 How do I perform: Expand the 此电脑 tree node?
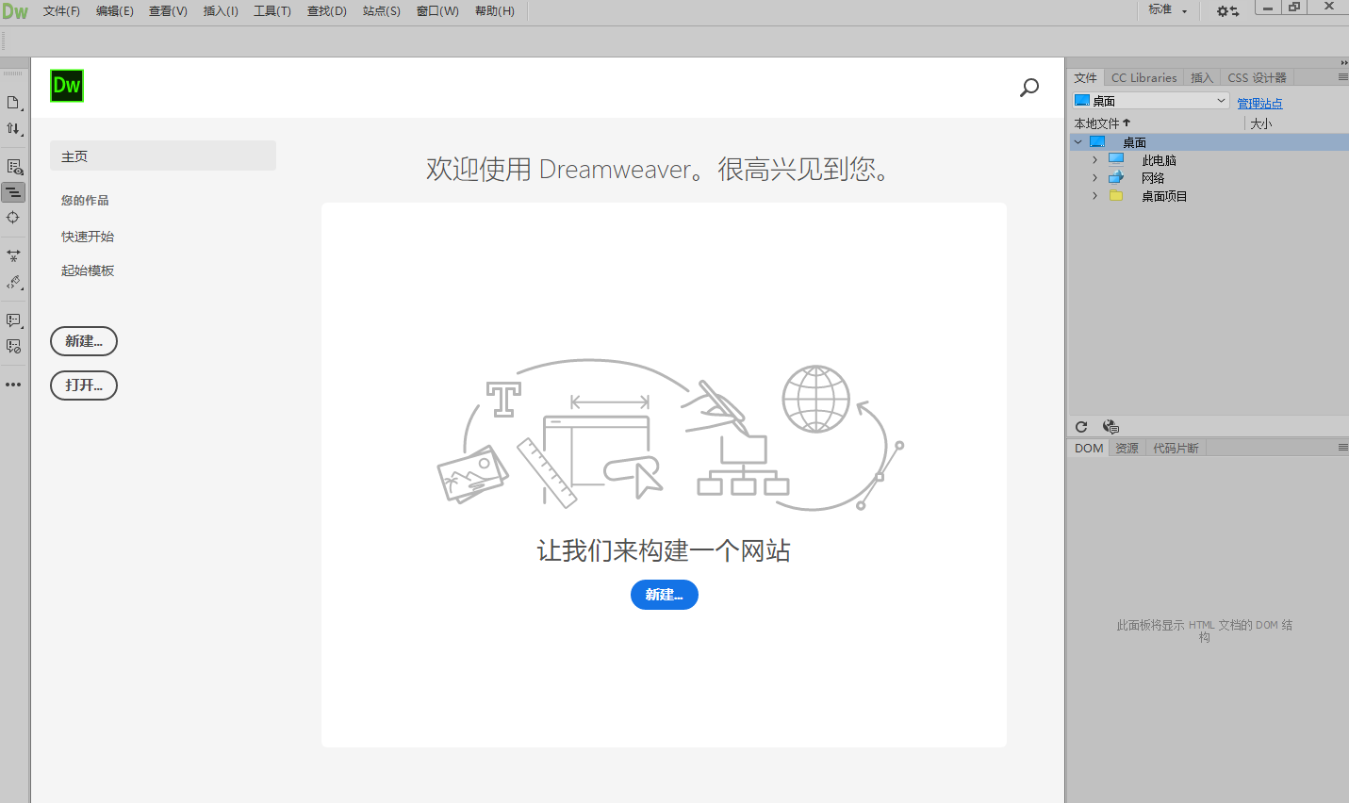[1094, 159]
